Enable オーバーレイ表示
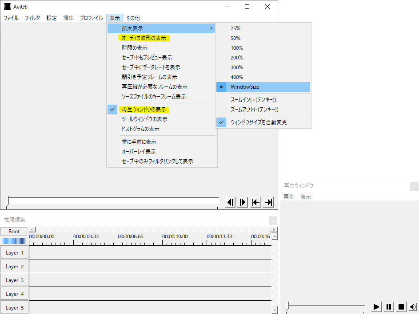Image resolution: width=419 pixels, height=314 pixels. [x=162, y=152]
